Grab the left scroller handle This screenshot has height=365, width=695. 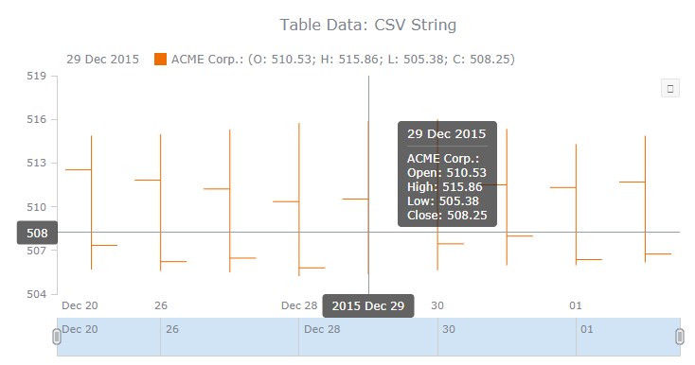[x=56, y=337]
